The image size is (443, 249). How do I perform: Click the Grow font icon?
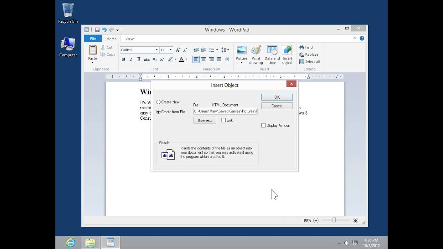click(178, 50)
